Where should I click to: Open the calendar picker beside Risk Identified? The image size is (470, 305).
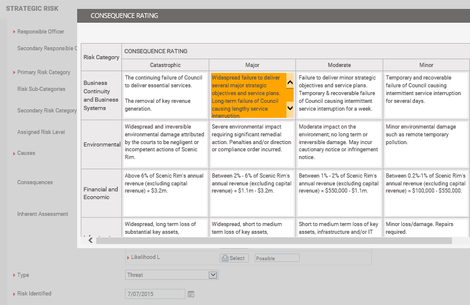point(191,294)
